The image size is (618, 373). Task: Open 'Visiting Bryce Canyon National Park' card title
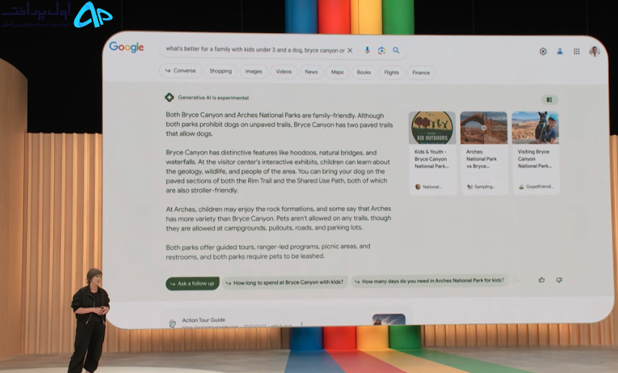[x=535, y=159]
